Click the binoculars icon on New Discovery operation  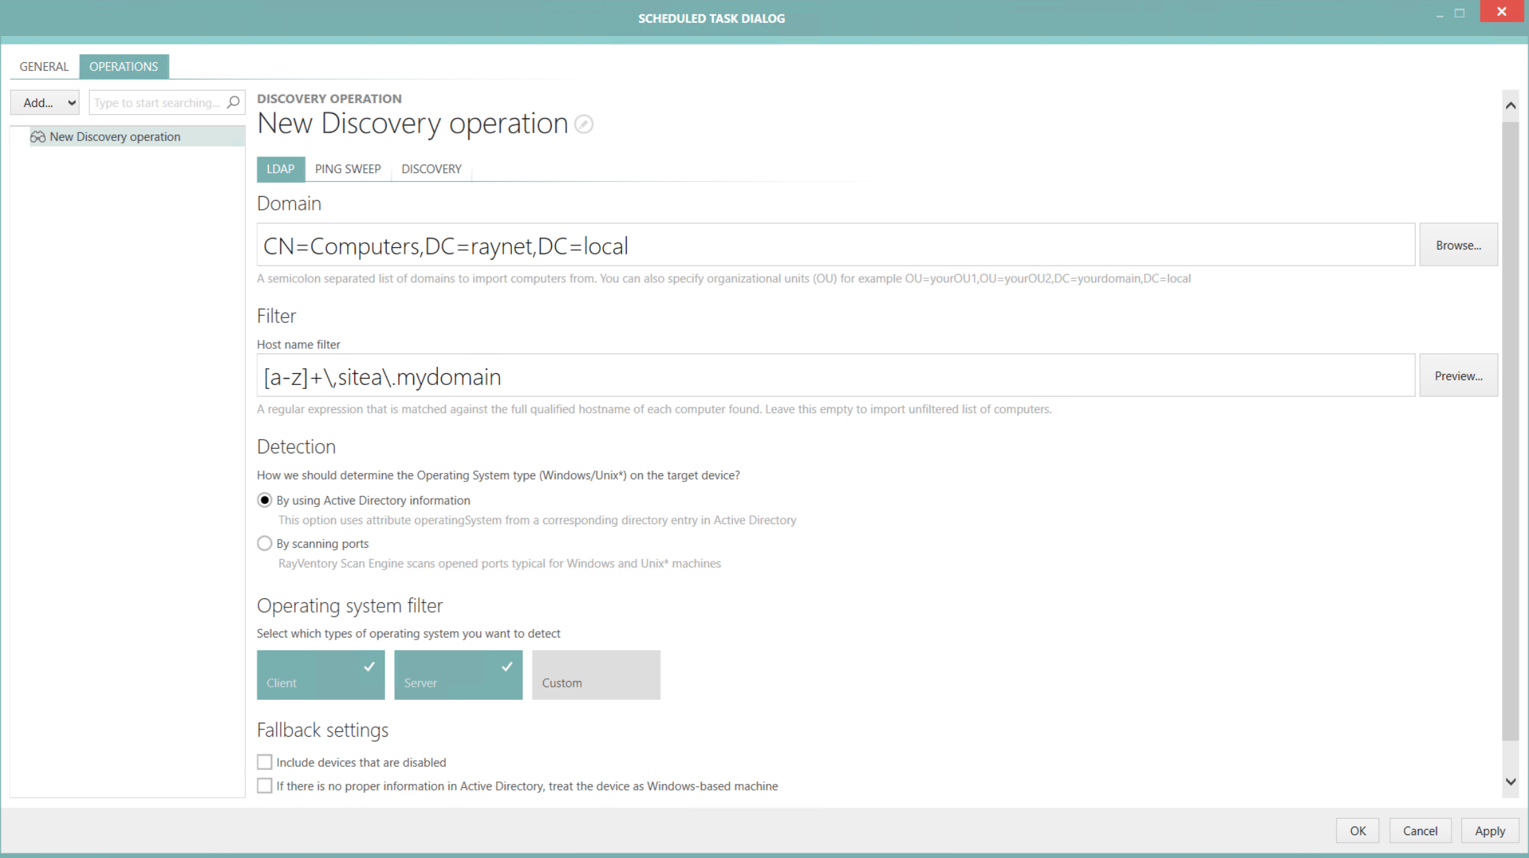coord(38,136)
